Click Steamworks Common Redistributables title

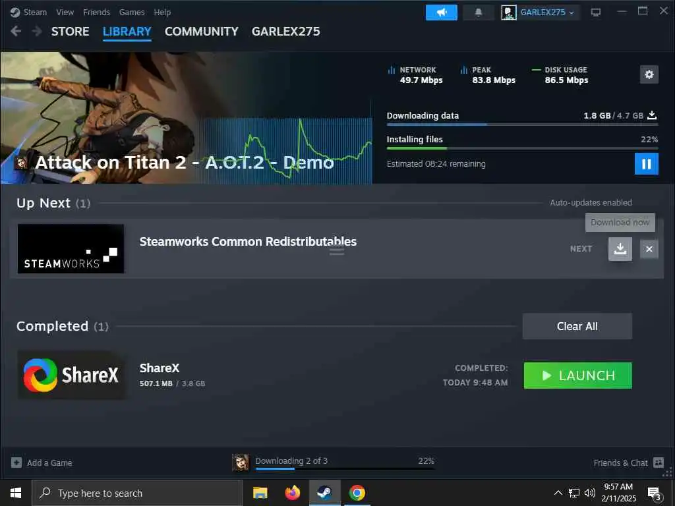(x=248, y=241)
